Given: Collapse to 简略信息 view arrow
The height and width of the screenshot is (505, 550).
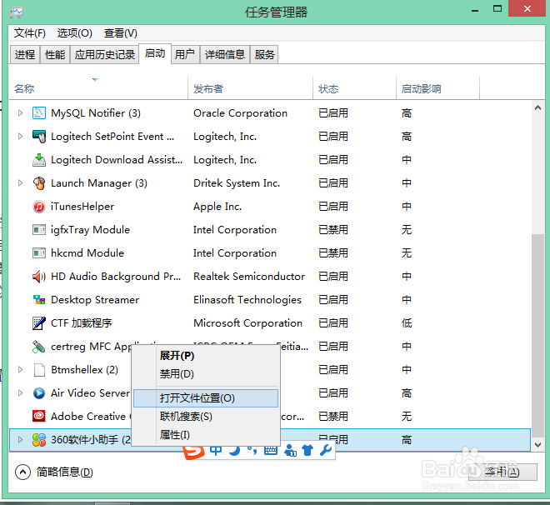Looking at the screenshot, I should (22, 472).
